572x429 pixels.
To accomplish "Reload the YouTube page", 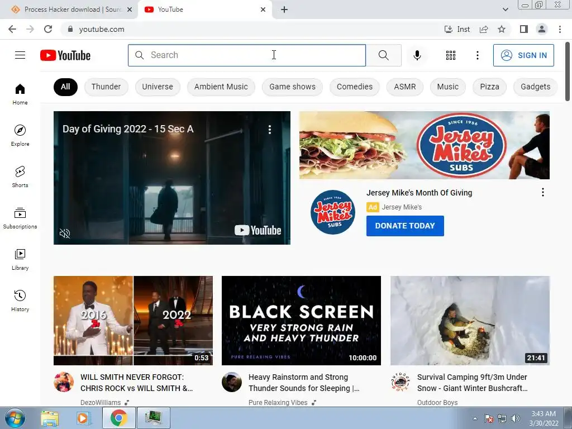I will tap(48, 29).
